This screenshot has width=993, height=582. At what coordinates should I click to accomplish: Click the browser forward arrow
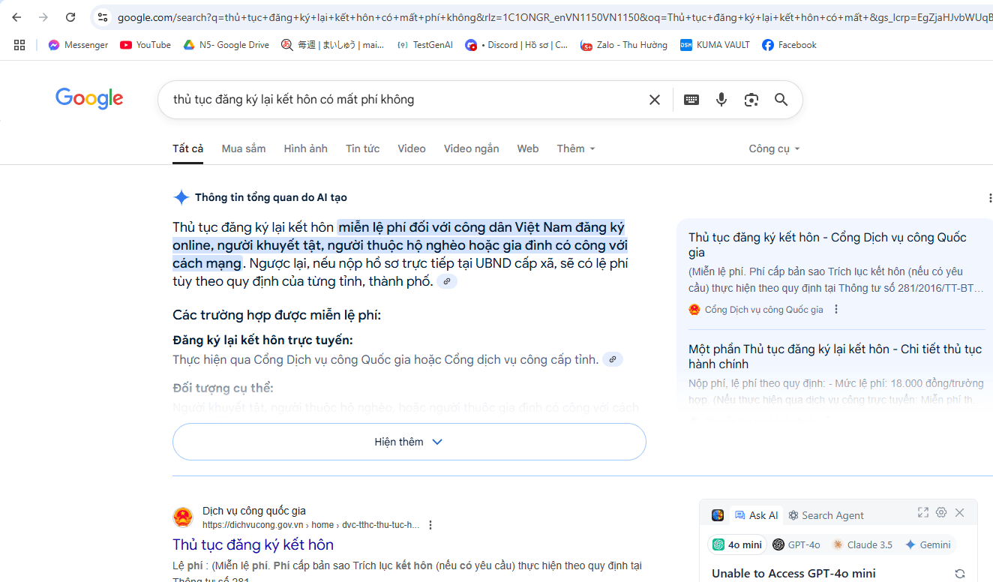[43, 17]
